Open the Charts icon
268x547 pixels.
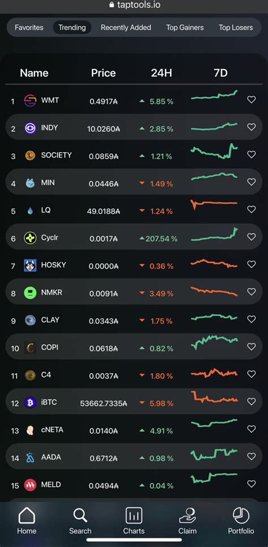coord(133,515)
